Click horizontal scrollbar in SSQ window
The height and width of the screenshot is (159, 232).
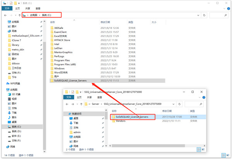[148, 146]
